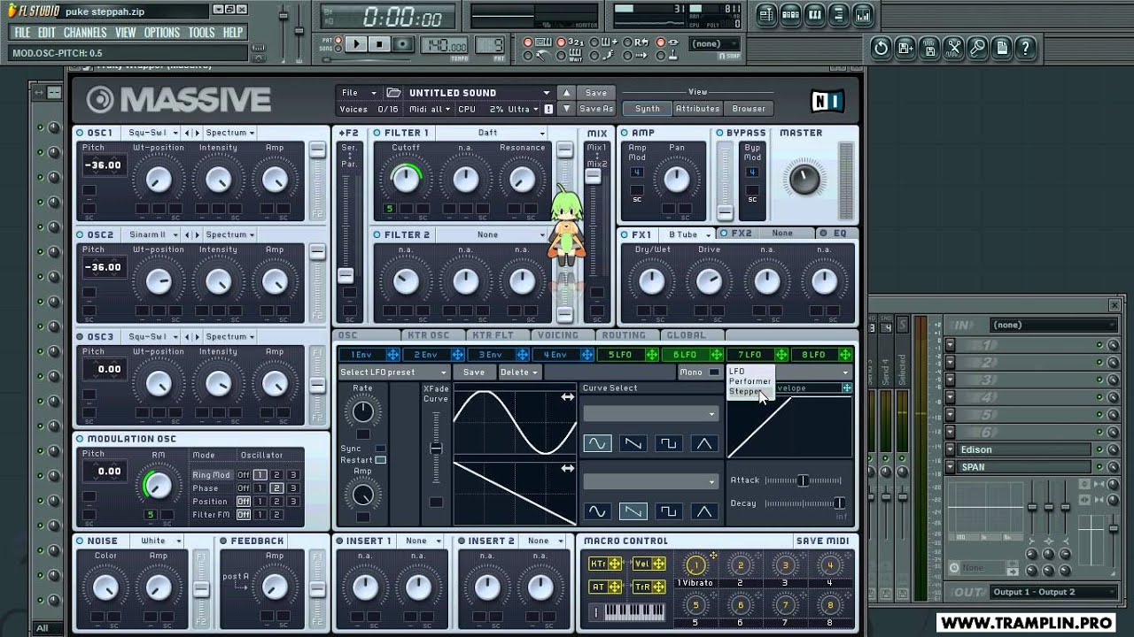Screen dimensions: 1134x637
Task: Open the CHANNELS menu in FL Studio
Action: click(85, 33)
